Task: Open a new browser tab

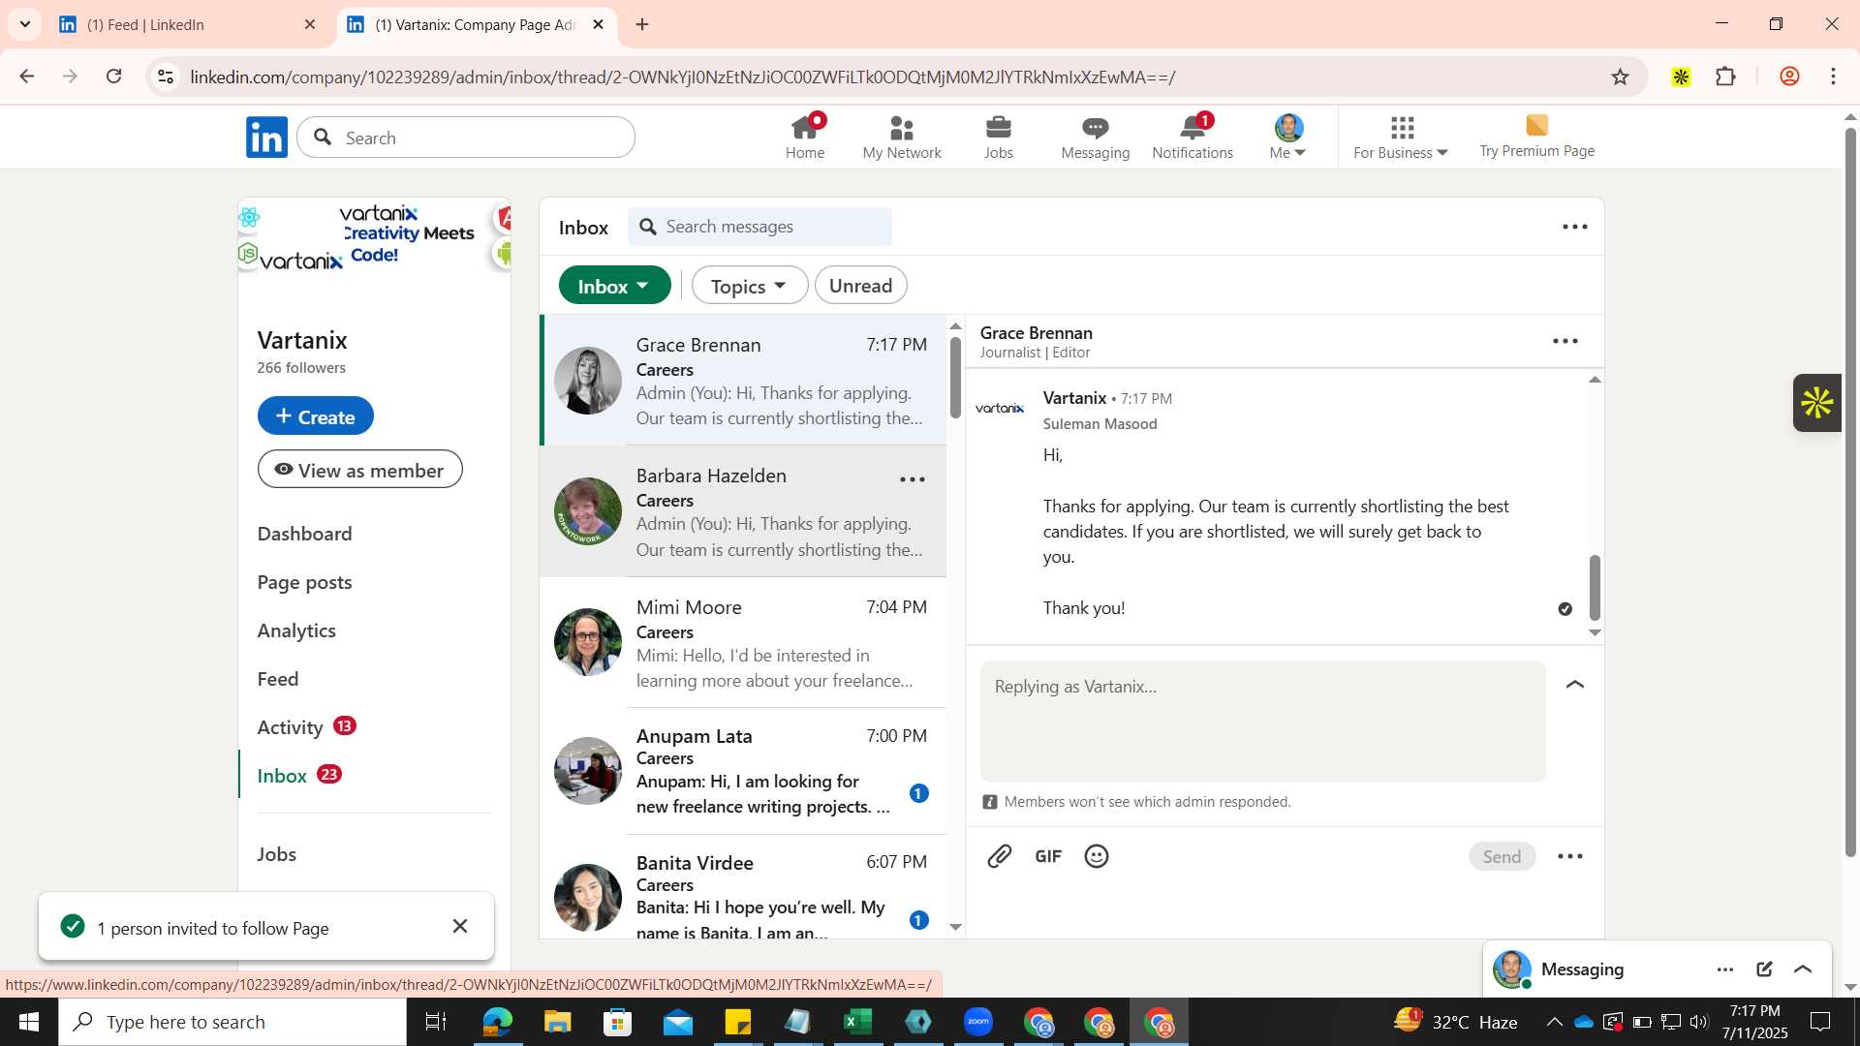Action: [x=642, y=25]
